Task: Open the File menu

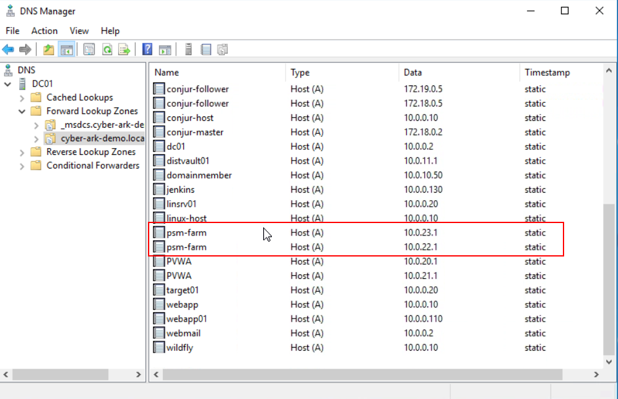Action: (12, 31)
